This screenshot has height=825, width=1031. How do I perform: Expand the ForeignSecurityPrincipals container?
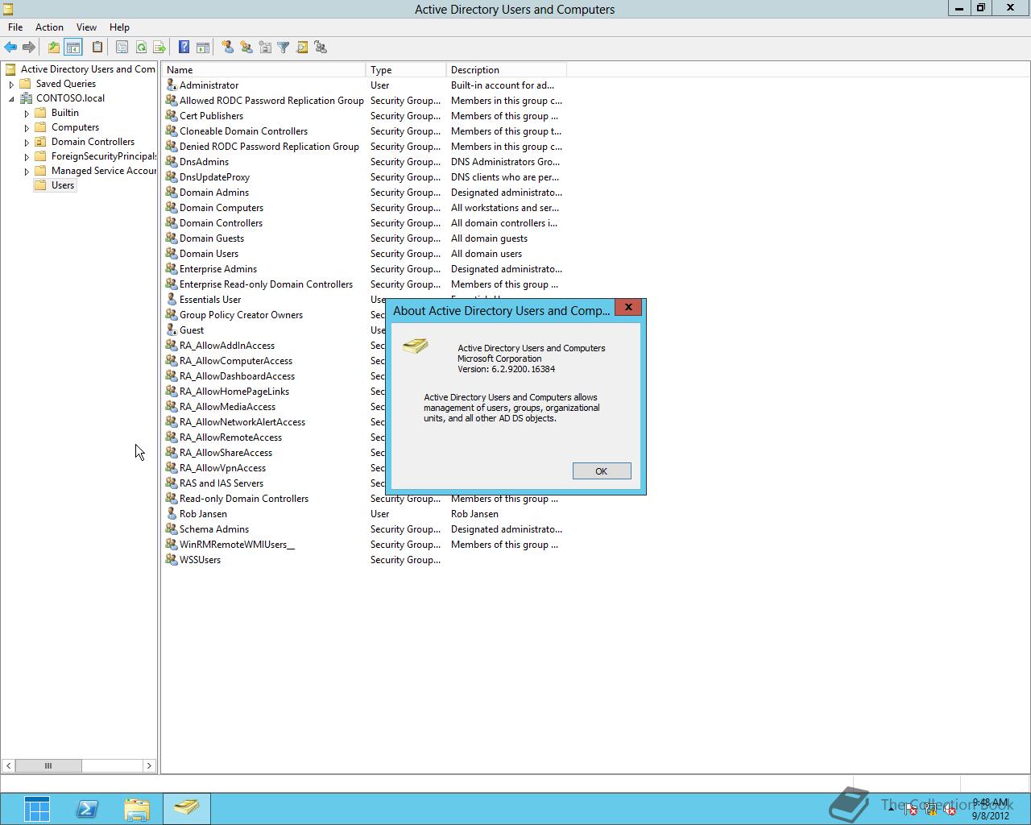(27, 156)
